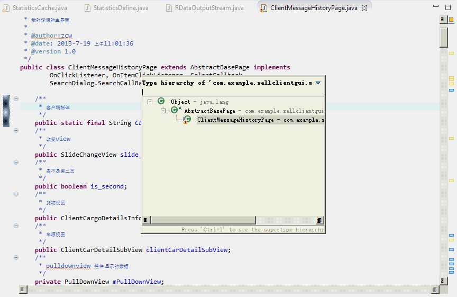The height and width of the screenshot is (297, 457).
Task: Click the editor horizontal scroll-right arrow
Action: (435, 290)
